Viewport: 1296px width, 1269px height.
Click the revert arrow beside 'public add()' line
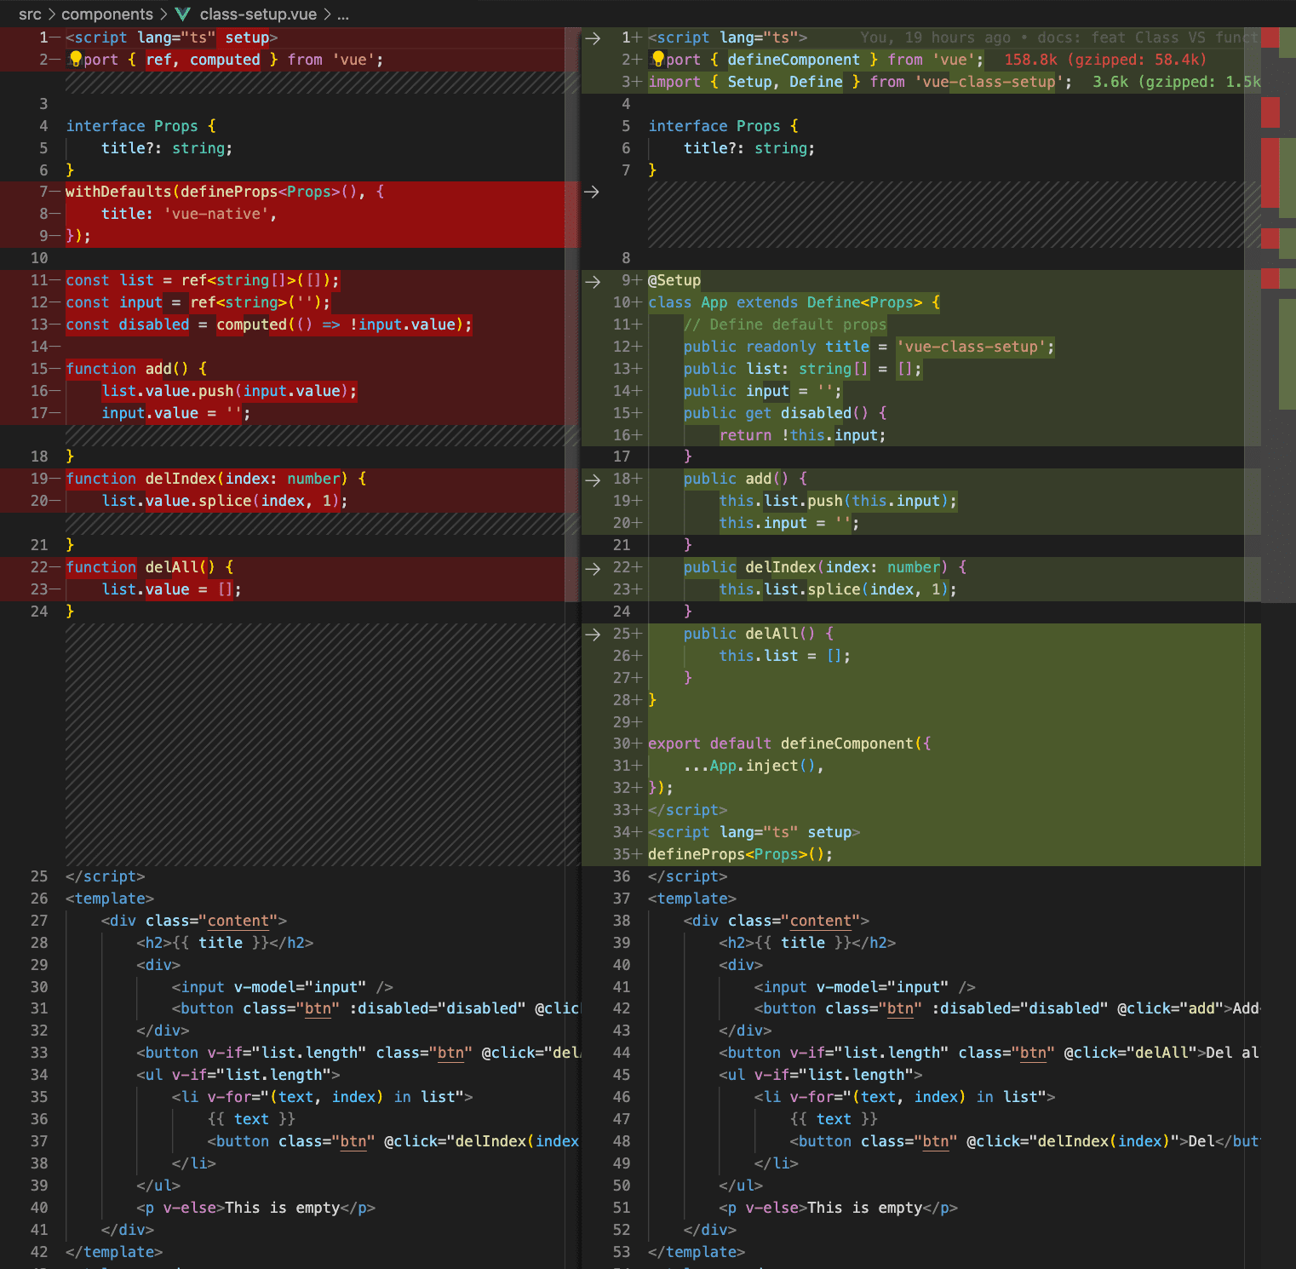593,480
